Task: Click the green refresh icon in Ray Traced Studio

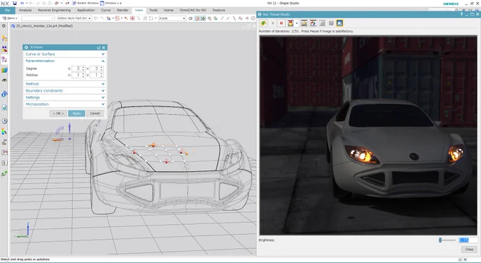Action: point(263,23)
